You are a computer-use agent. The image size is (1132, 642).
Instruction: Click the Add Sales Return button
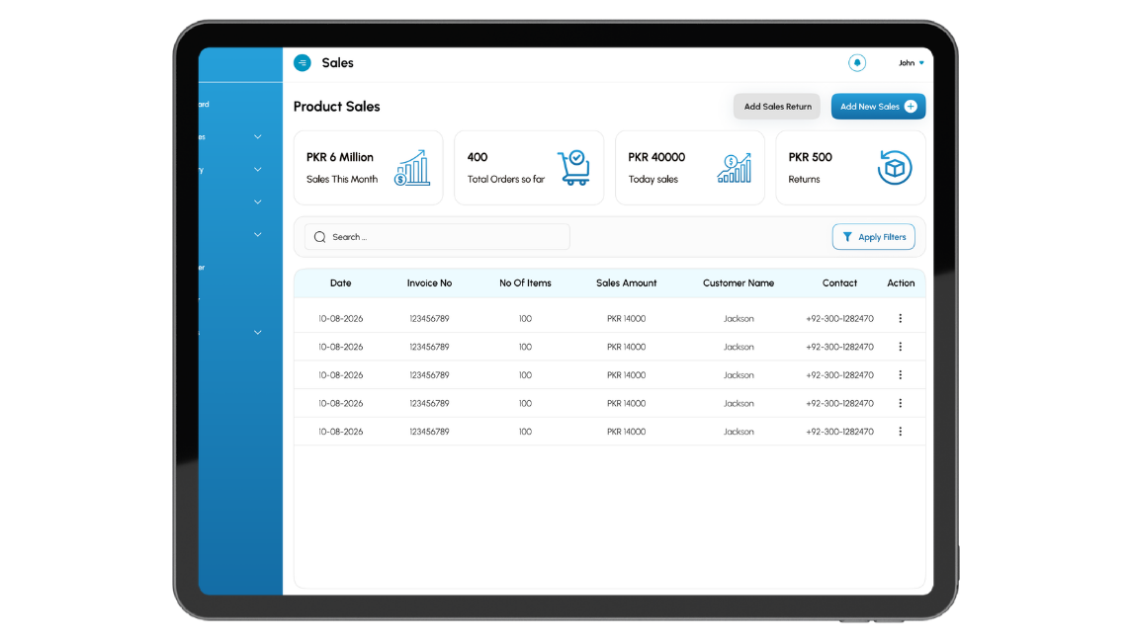click(777, 106)
